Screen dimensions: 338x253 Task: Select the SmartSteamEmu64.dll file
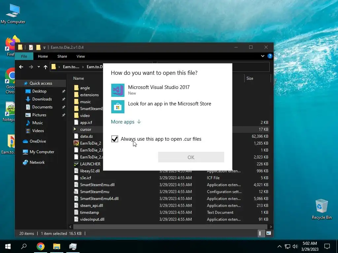click(99, 199)
